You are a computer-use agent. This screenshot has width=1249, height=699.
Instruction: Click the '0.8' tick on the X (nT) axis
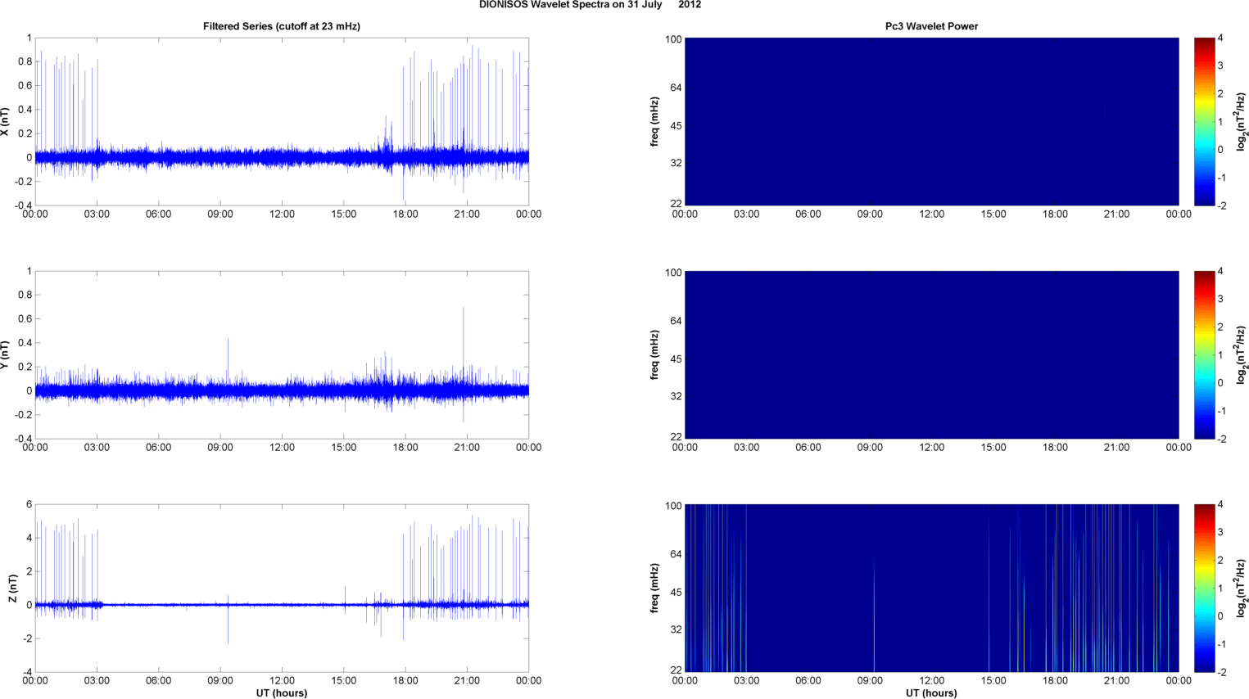pos(25,62)
